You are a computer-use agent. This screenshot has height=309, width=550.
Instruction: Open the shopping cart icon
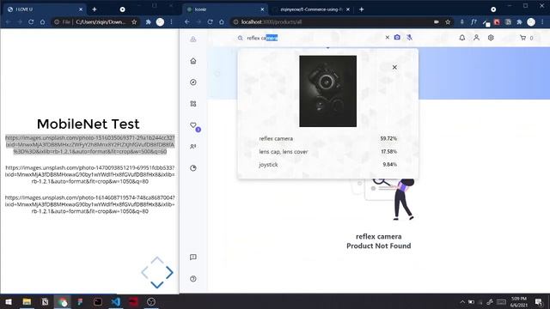[523, 38]
